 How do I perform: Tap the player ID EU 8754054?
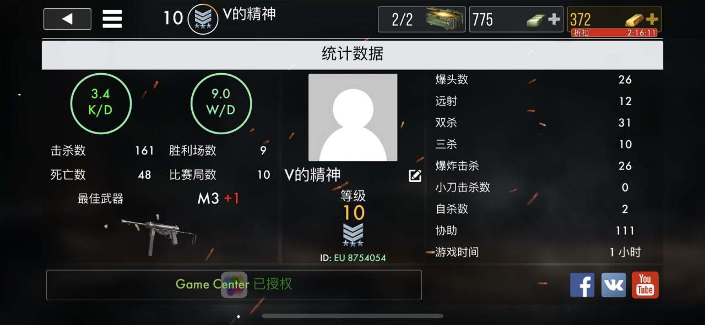coord(353,257)
